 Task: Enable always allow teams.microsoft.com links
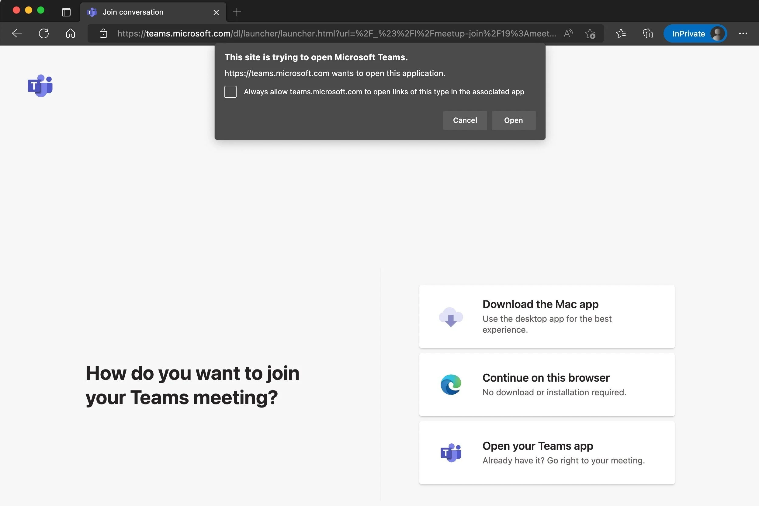(x=230, y=92)
